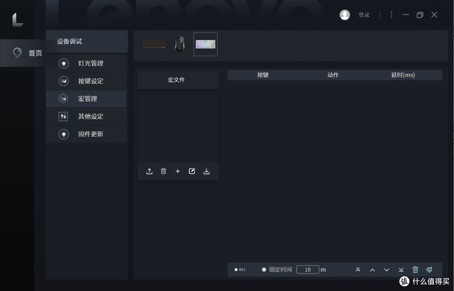
Task: Click the lighting management bulb icon
Action: [64, 63]
